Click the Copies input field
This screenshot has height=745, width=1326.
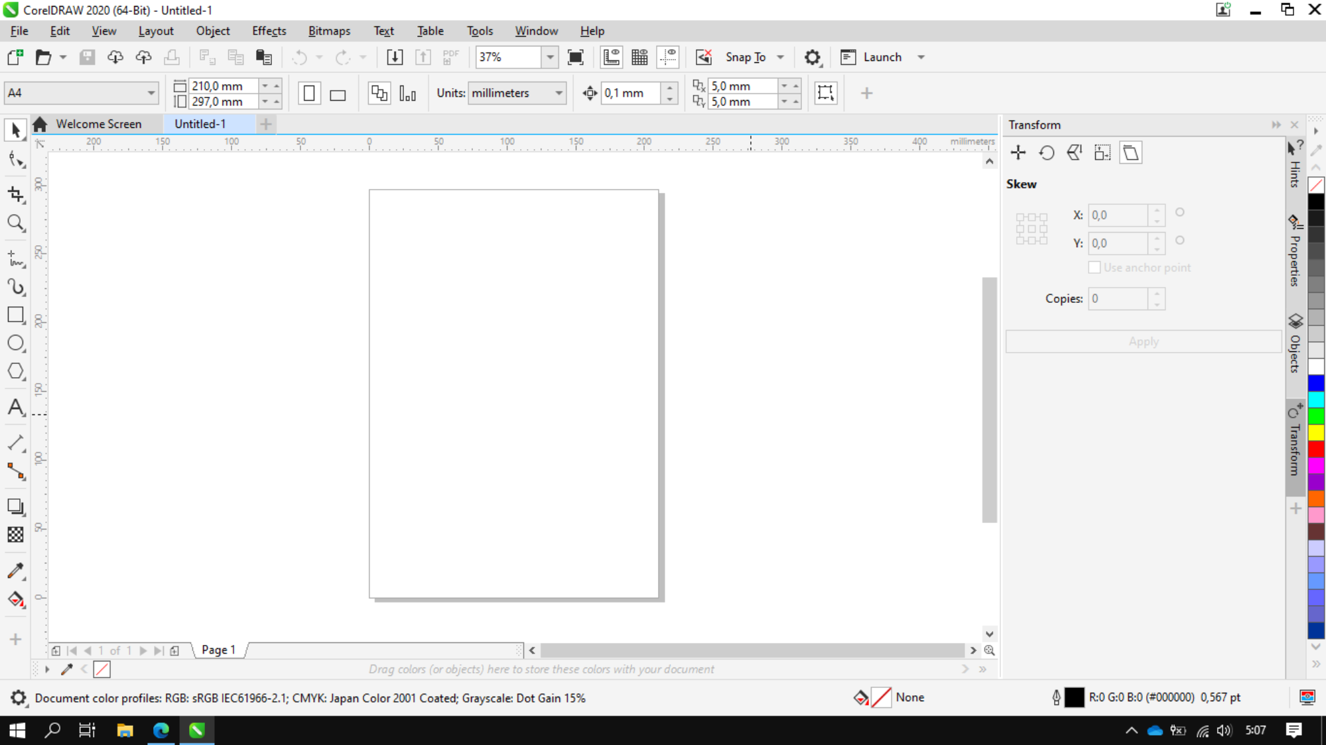click(x=1119, y=298)
